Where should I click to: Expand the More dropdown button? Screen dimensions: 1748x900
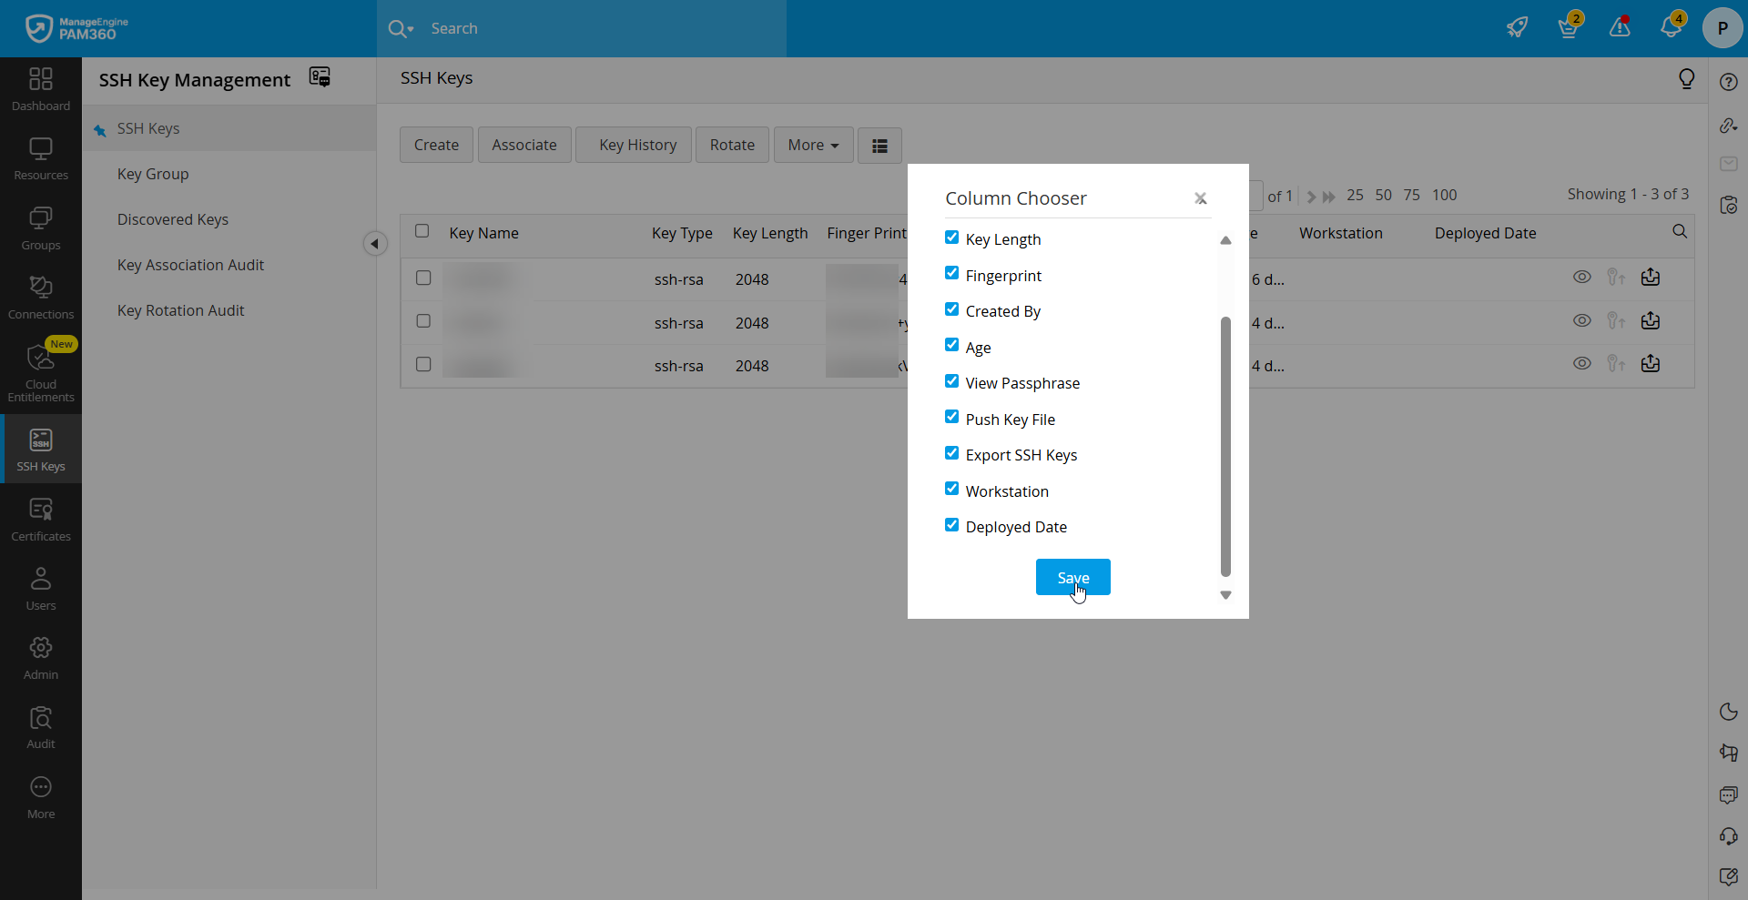(x=813, y=146)
